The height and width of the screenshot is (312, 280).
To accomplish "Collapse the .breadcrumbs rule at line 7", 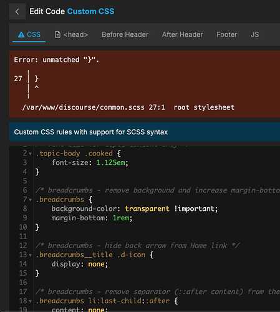I will pyautogui.click(x=31, y=200).
